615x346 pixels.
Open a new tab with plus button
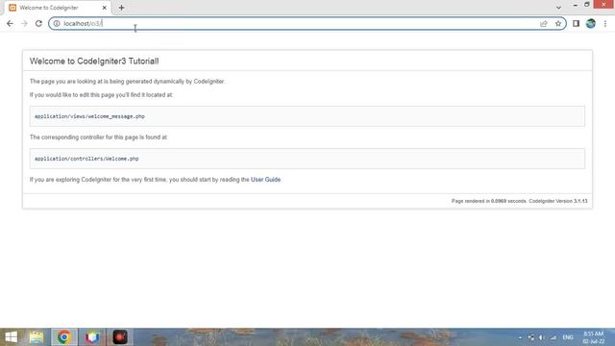pyautogui.click(x=121, y=8)
